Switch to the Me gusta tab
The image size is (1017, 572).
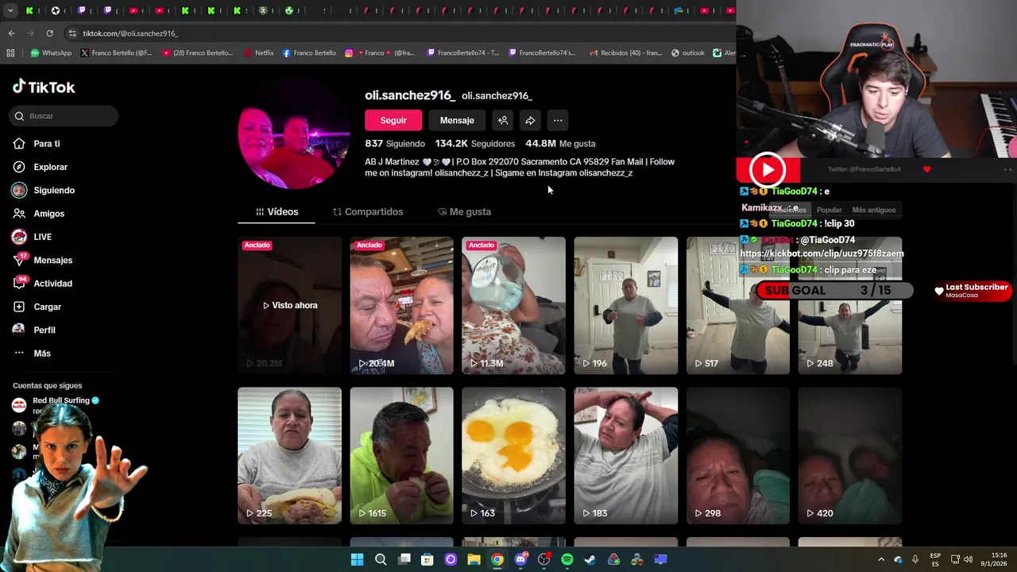coord(464,212)
